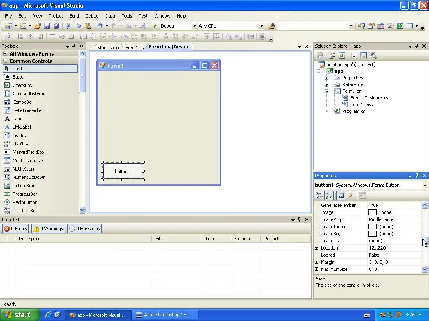The width and height of the screenshot is (429, 321).
Task: Click the Undo arrow icon
Action: click(100, 26)
